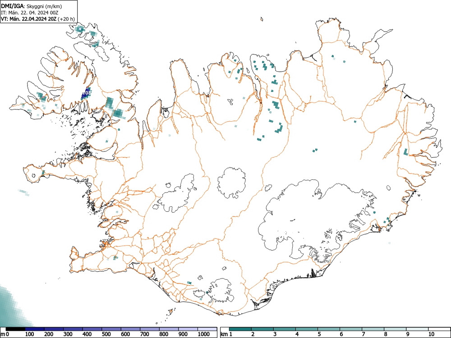Screen dimensions: 451x338
Task: Pick the dark blue 100–200 m legend swatch
Action: (x=35, y=329)
